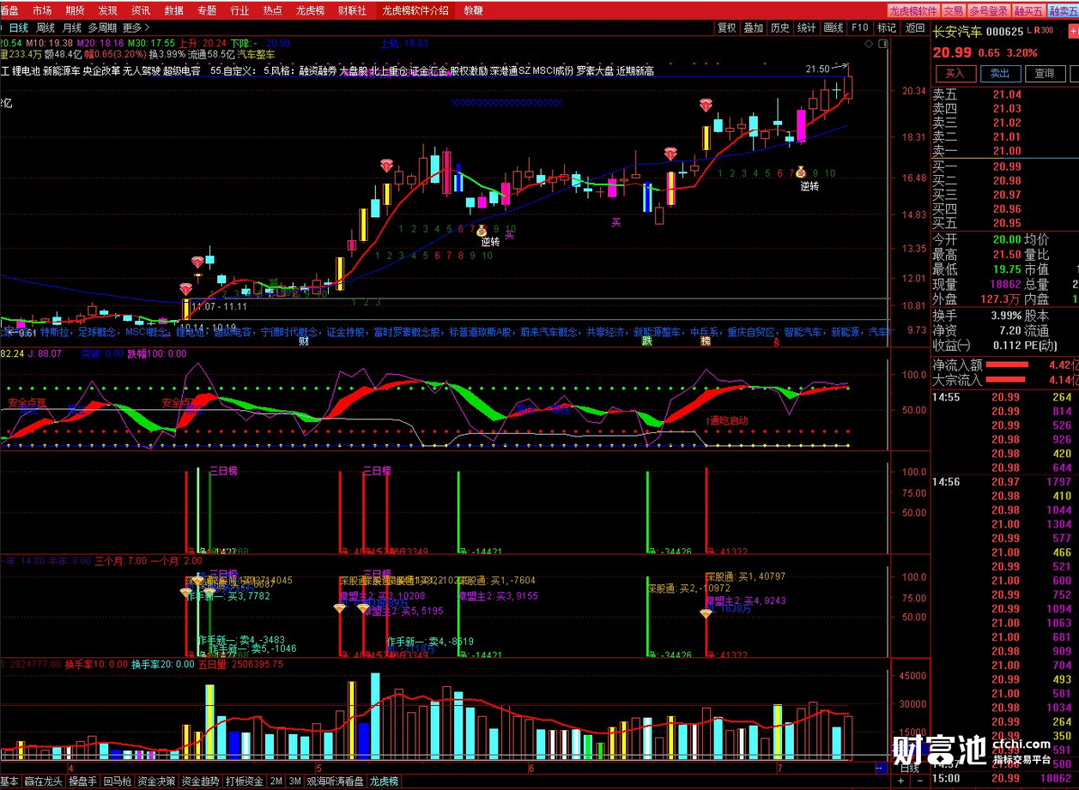Switch to the 月线 period tab
The height and width of the screenshot is (790, 1079).
pos(72,27)
